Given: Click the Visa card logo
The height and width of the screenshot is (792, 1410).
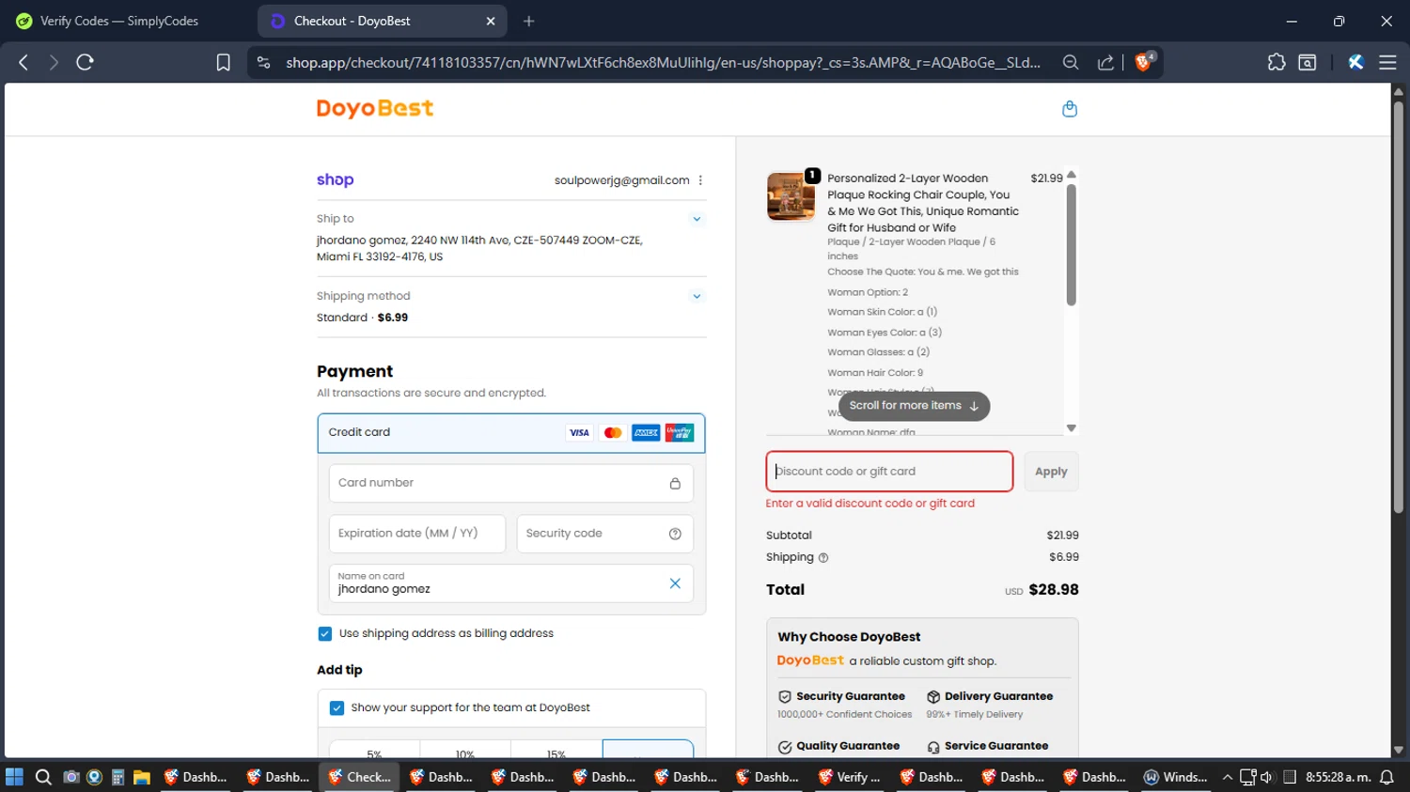Looking at the screenshot, I should [579, 433].
